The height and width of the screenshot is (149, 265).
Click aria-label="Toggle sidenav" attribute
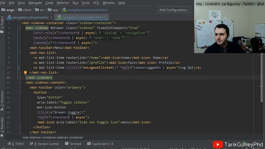coord(63,102)
